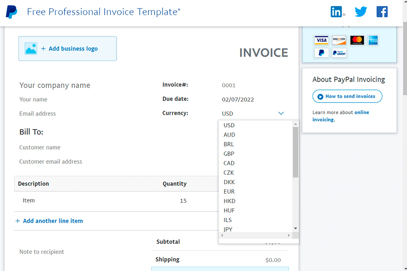Viewport: 407px width, 271px height.
Task: Add another line item
Action: [53, 221]
